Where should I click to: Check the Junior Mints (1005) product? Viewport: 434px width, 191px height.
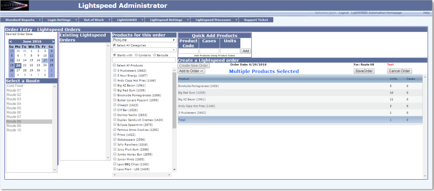(x=115, y=159)
